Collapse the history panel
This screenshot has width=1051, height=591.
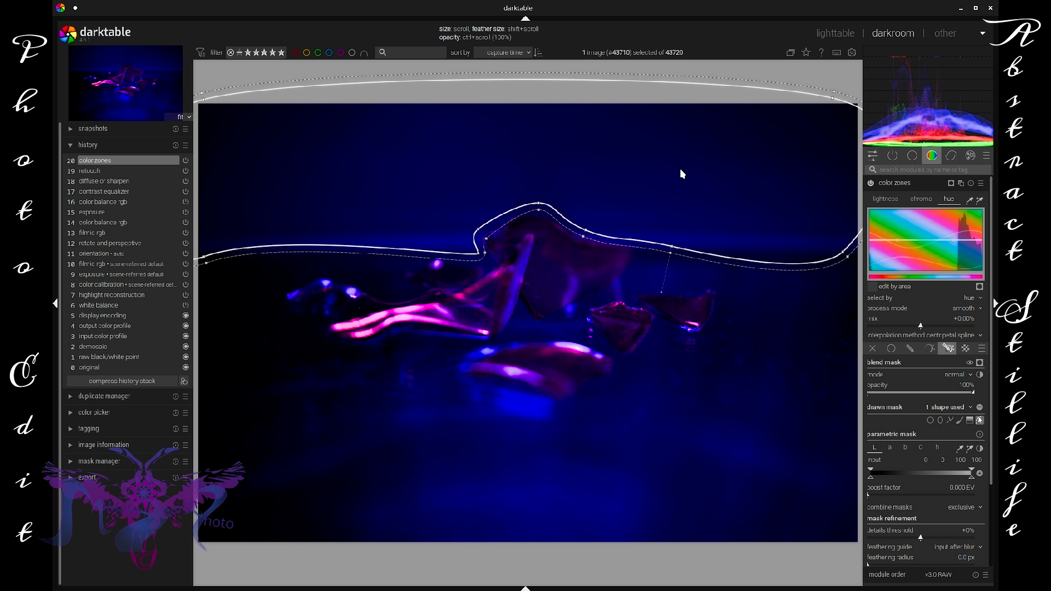70,145
